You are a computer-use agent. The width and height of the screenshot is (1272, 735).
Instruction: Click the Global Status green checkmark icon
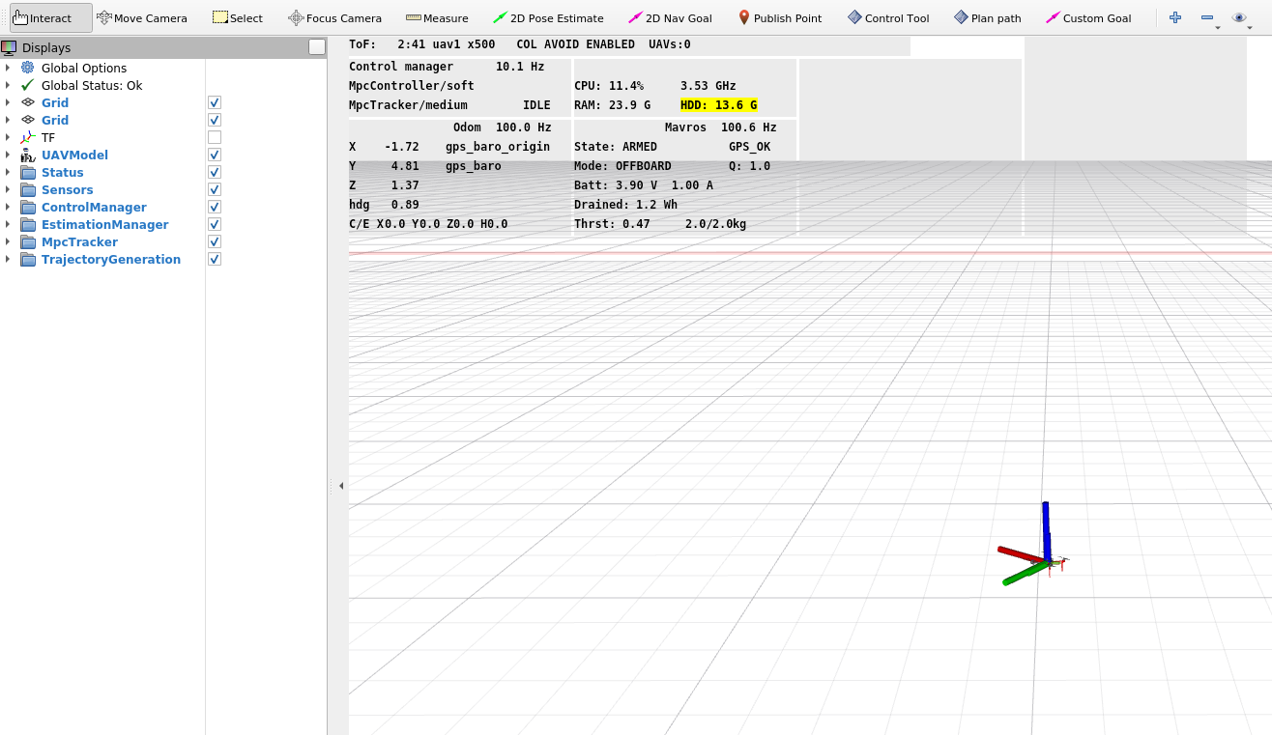27,85
